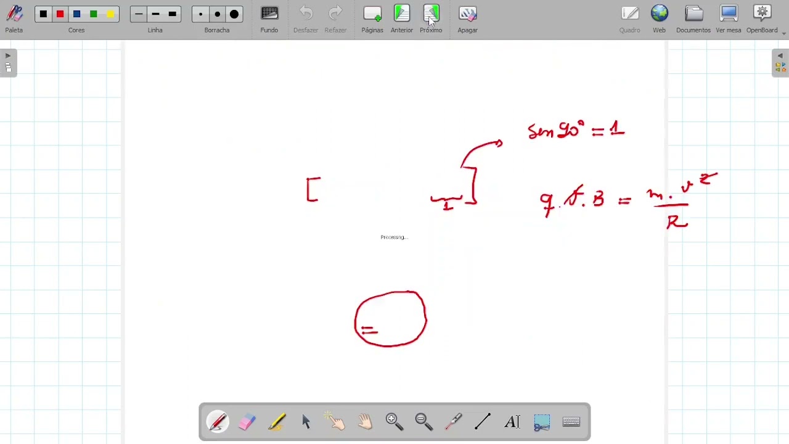Open the OpenBoard settings menu
The height and width of the screenshot is (444, 789).
762,18
